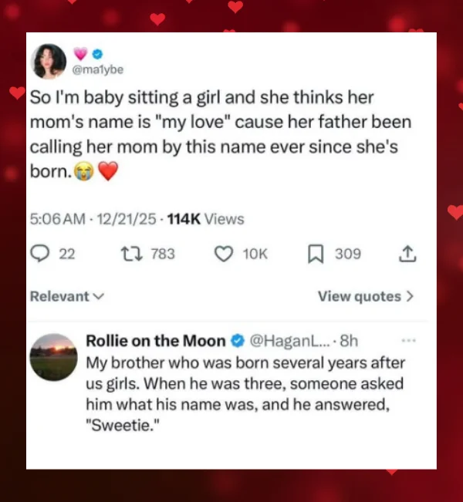The image size is (463, 502).
Task: Click the 8h timestamp on the reply
Action: (x=350, y=341)
